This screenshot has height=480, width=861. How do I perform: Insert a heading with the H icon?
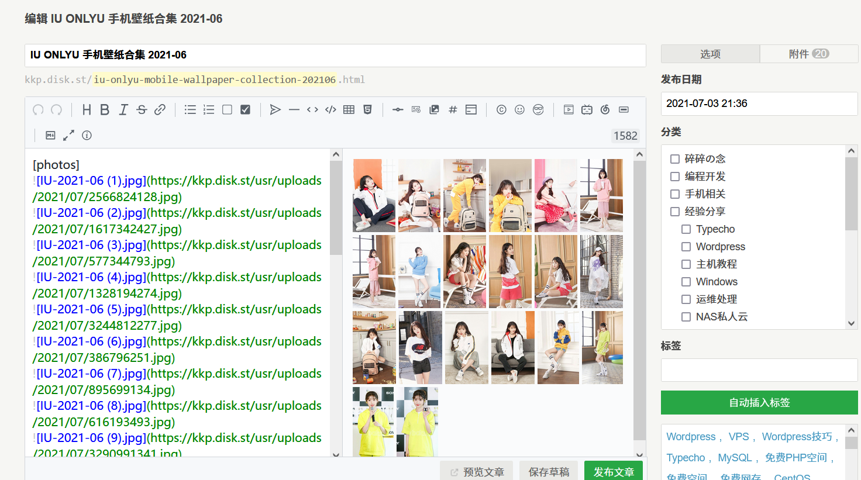[x=87, y=109]
